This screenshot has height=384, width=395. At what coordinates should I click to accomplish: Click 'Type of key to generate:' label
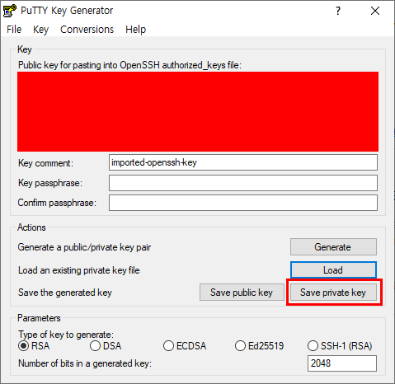tap(66, 335)
